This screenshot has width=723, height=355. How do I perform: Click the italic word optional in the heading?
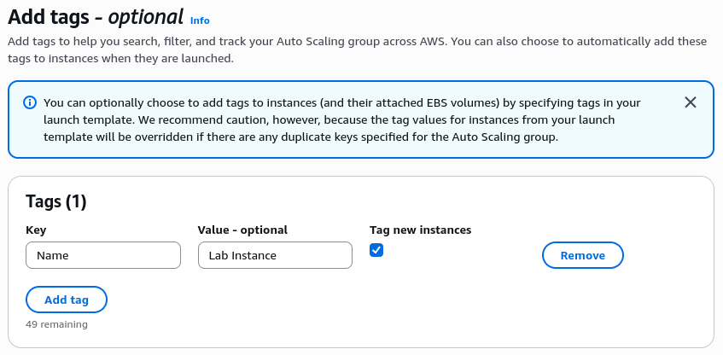pyautogui.click(x=145, y=17)
